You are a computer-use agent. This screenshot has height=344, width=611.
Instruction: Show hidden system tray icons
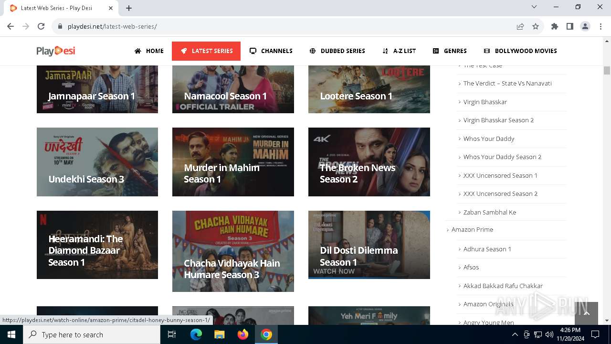[x=515, y=334]
